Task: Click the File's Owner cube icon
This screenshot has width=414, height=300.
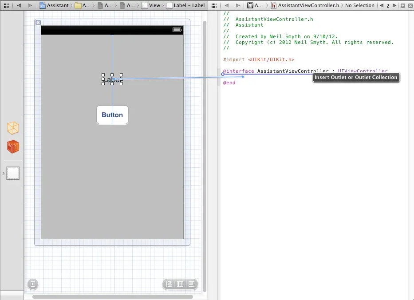Action: pos(13,128)
